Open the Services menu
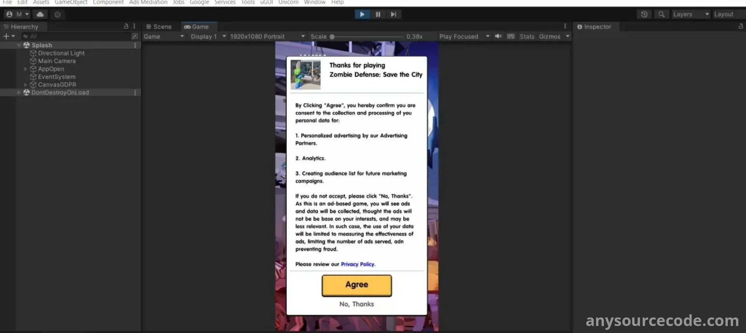This screenshot has height=333, width=746. (225, 2)
